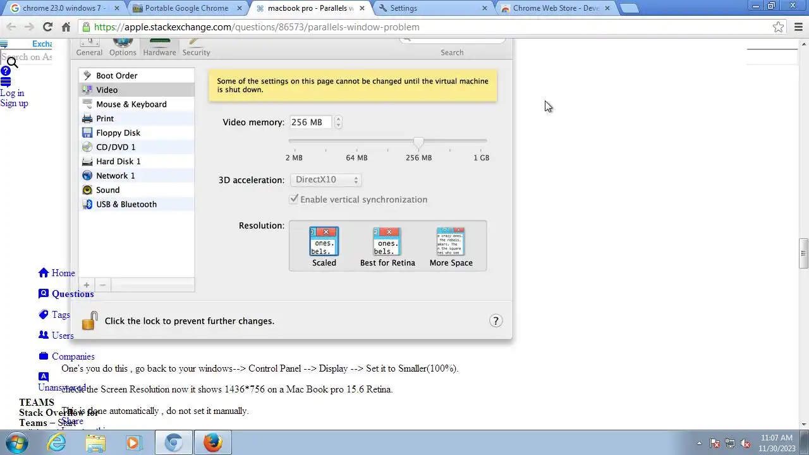Open Windows Media Player from taskbar
The width and height of the screenshot is (809, 455).
click(133, 442)
